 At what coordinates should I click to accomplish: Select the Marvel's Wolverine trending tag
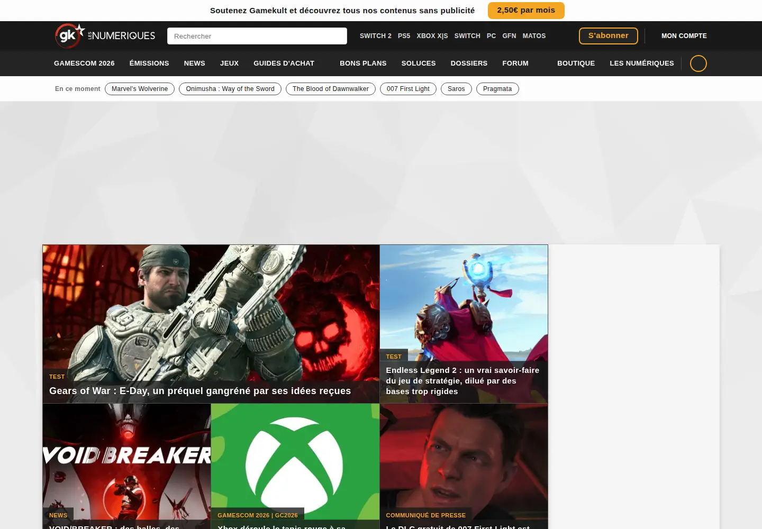pyautogui.click(x=140, y=89)
